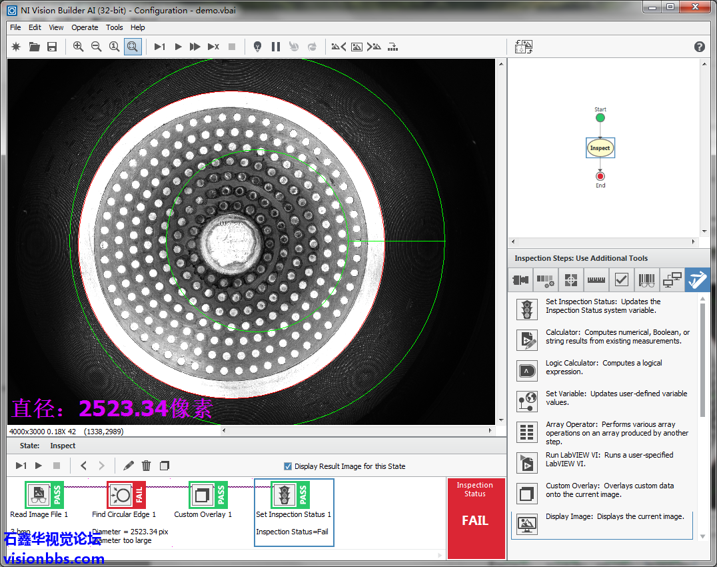The width and height of the screenshot is (717, 567).
Task: Delete selected step with trash icon
Action: pyautogui.click(x=147, y=466)
